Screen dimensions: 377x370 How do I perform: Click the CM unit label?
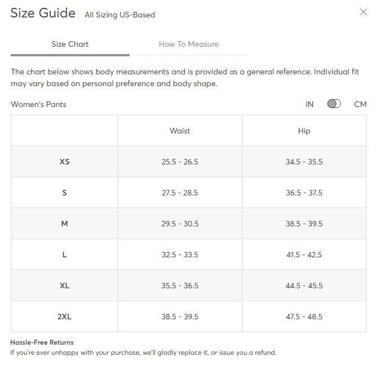pos(360,104)
